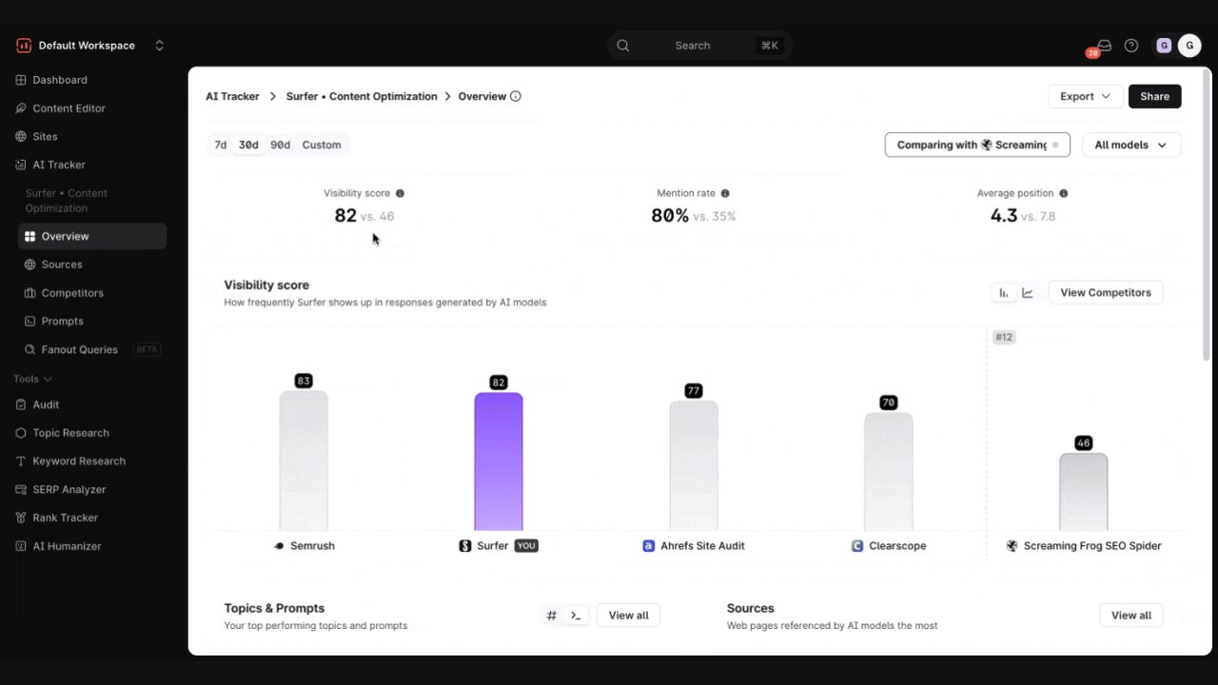Open Sources in the sidebar

tap(92, 264)
